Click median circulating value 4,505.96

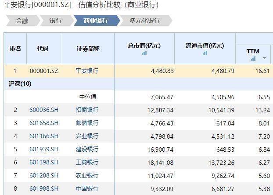223,97
